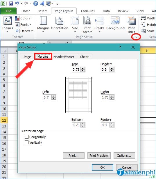
Task: Switch to the View ribbon tab
Action: (x=140, y=11)
